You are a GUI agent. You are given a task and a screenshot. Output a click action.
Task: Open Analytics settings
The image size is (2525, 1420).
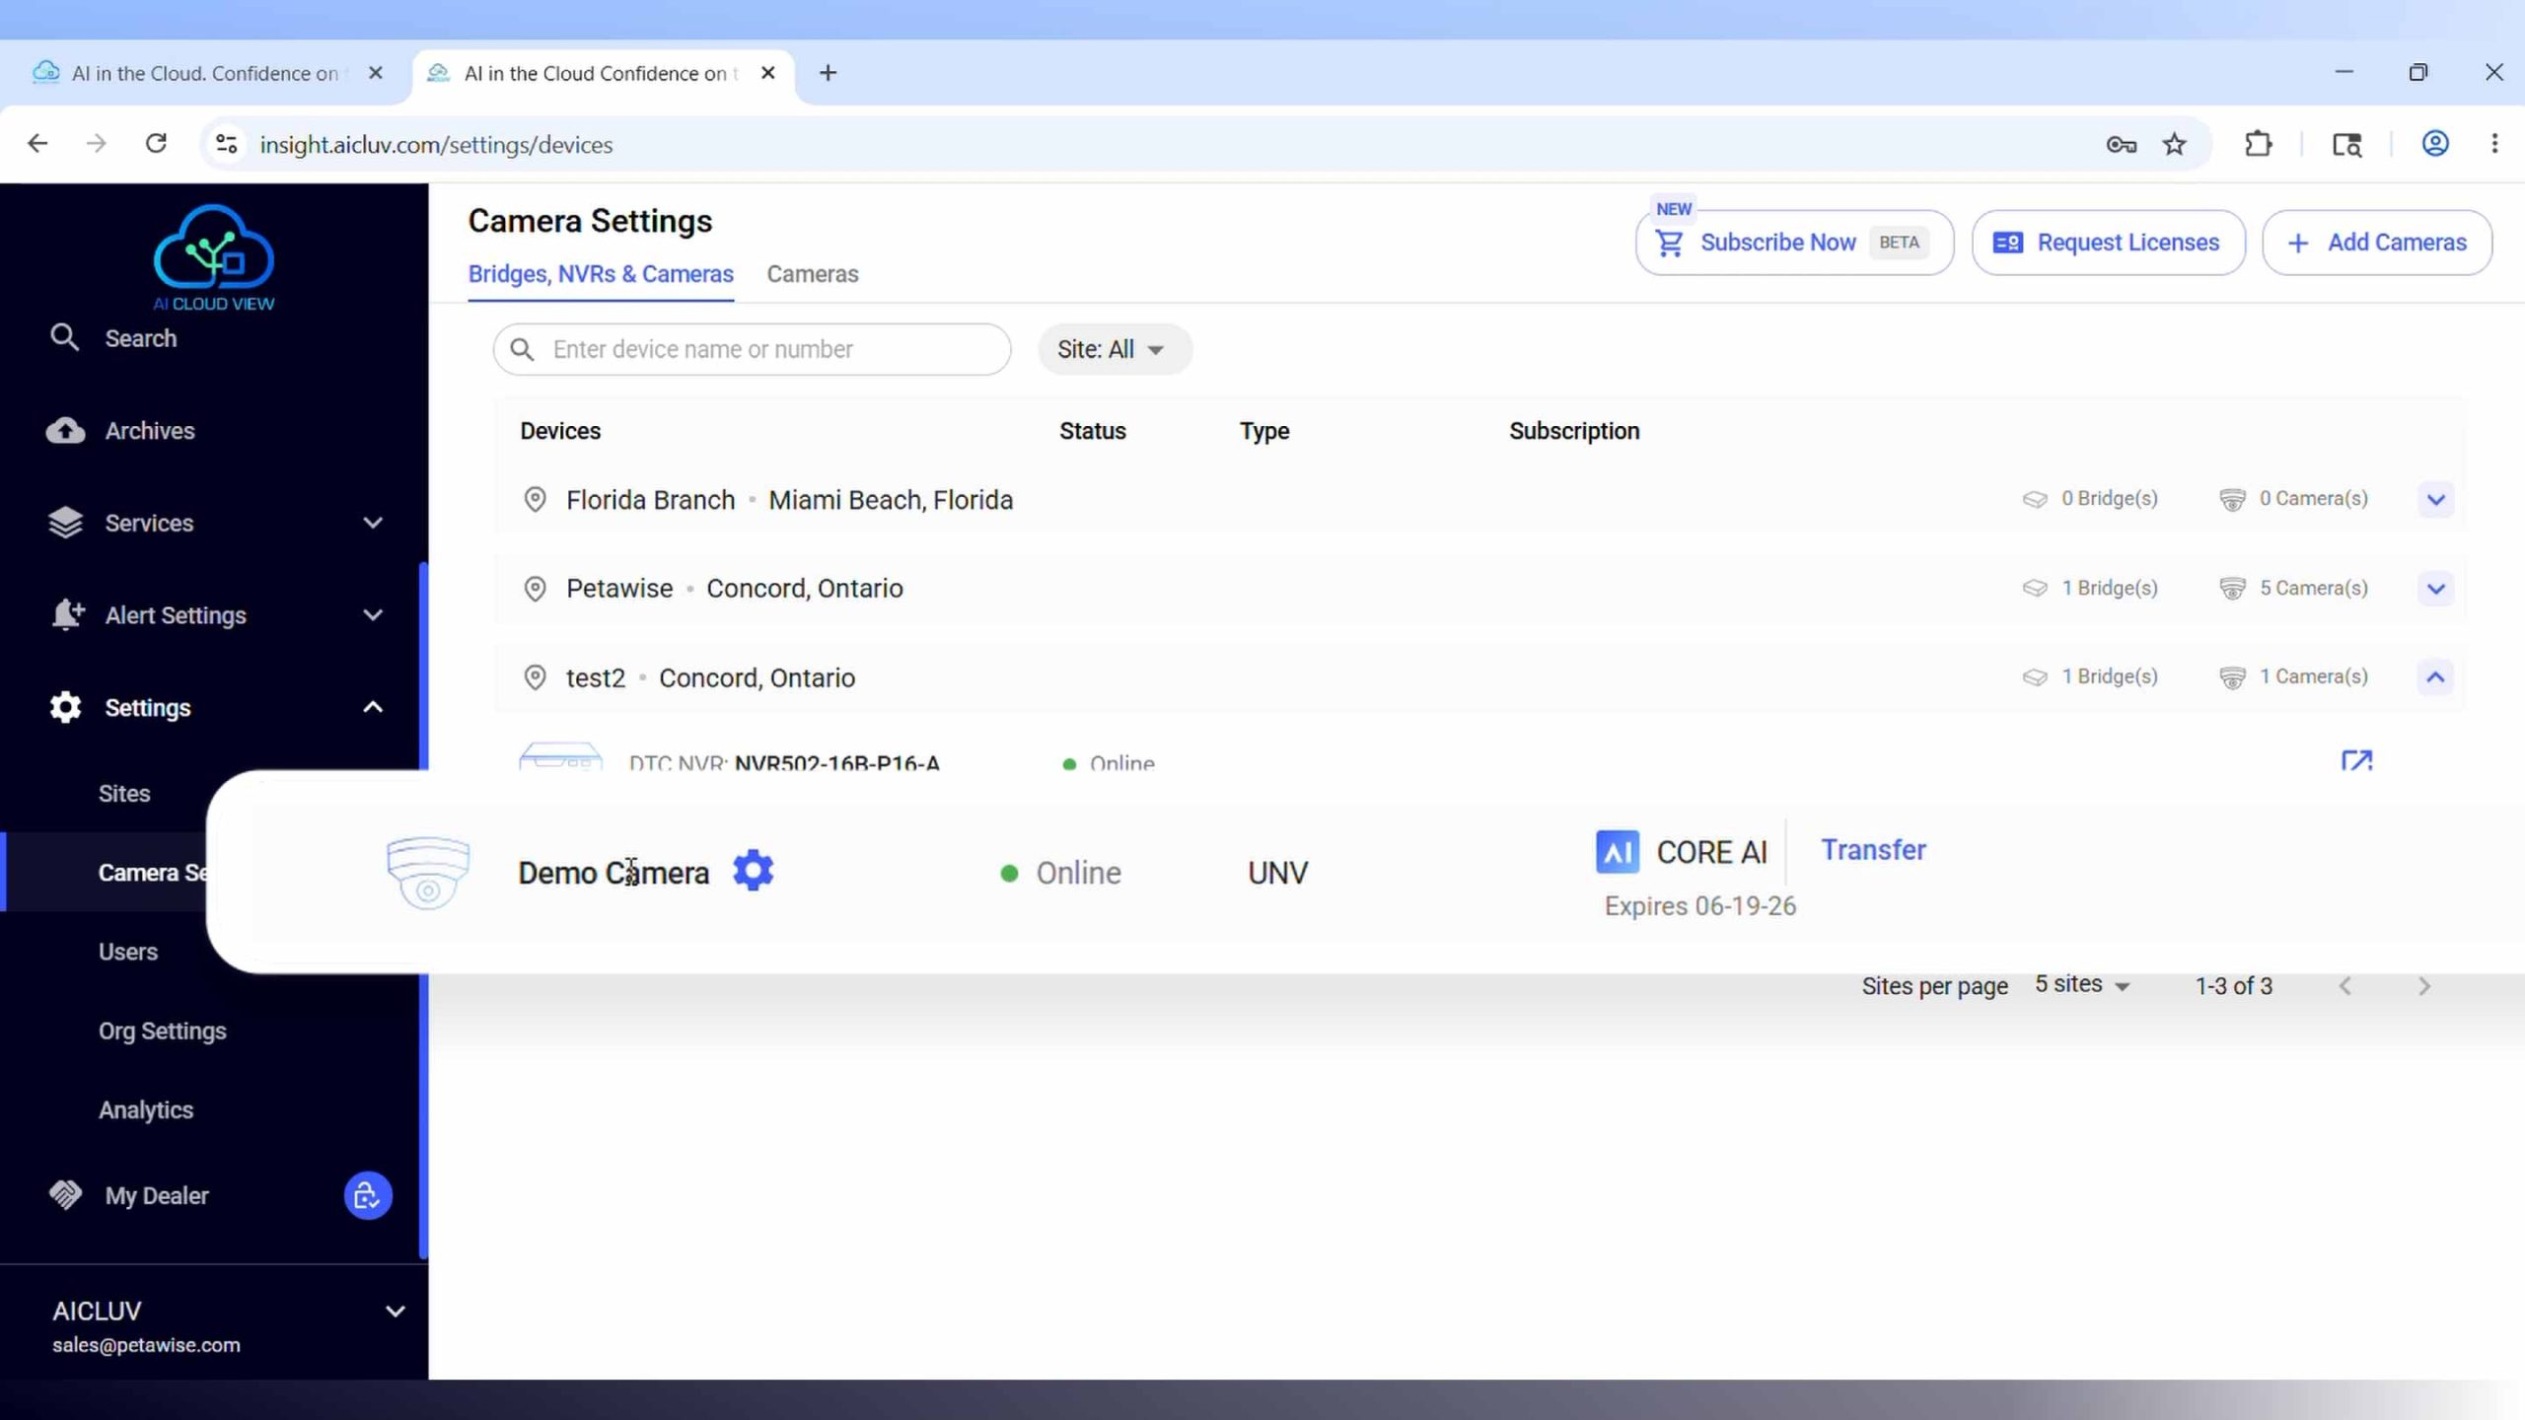(x=146, y=1109)
